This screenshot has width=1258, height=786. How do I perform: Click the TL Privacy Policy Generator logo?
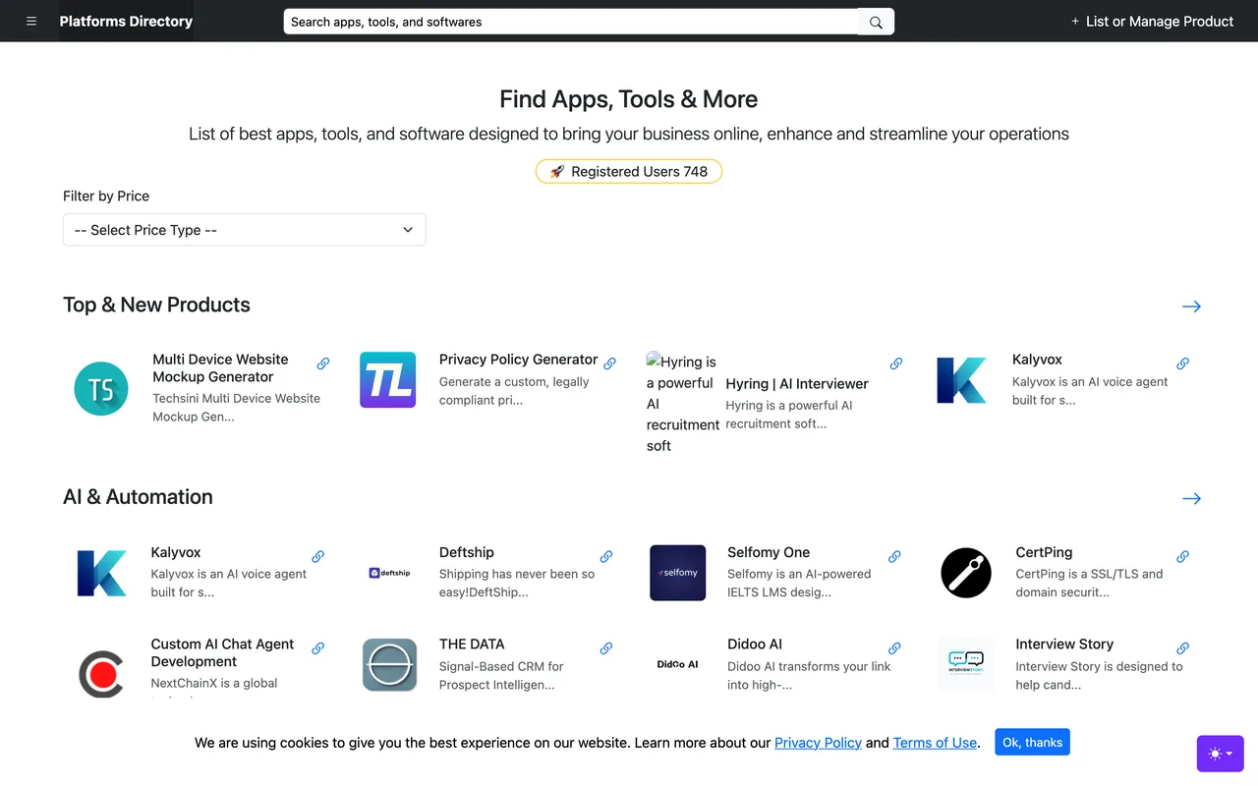388,379
